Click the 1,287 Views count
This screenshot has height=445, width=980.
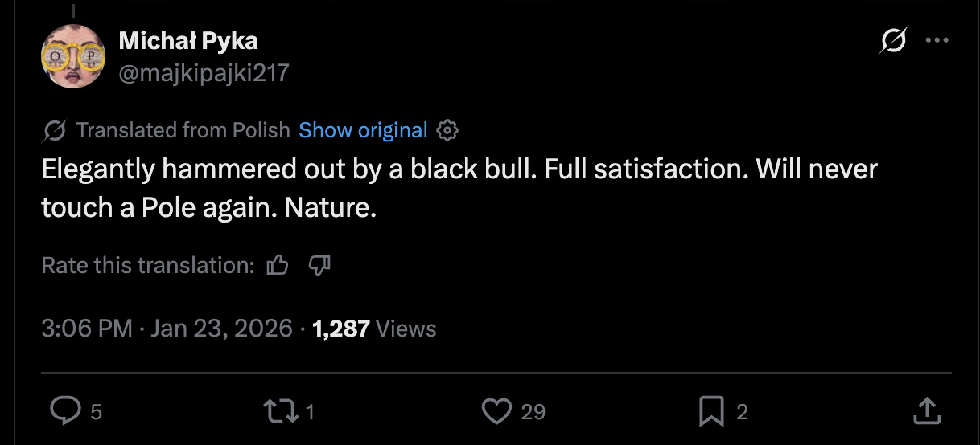tap(374, 329)
